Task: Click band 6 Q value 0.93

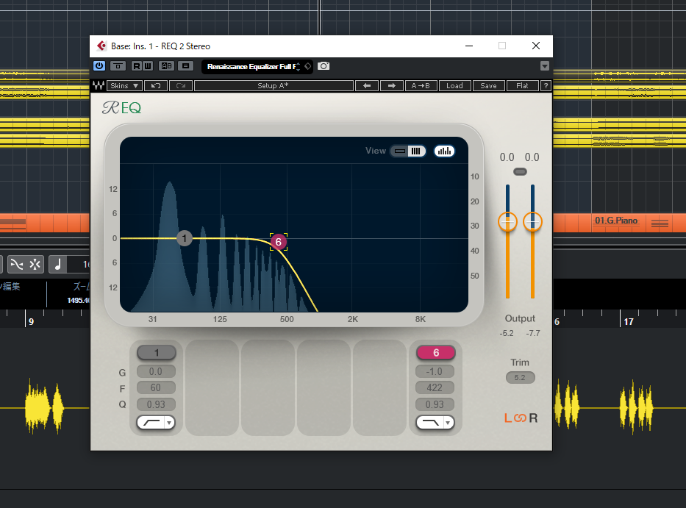Action: tap(435, 404)
